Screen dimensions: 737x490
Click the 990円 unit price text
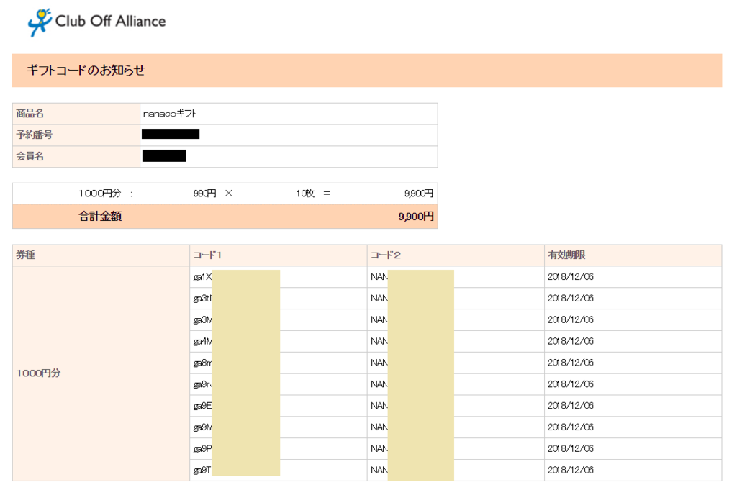[204, 194]
